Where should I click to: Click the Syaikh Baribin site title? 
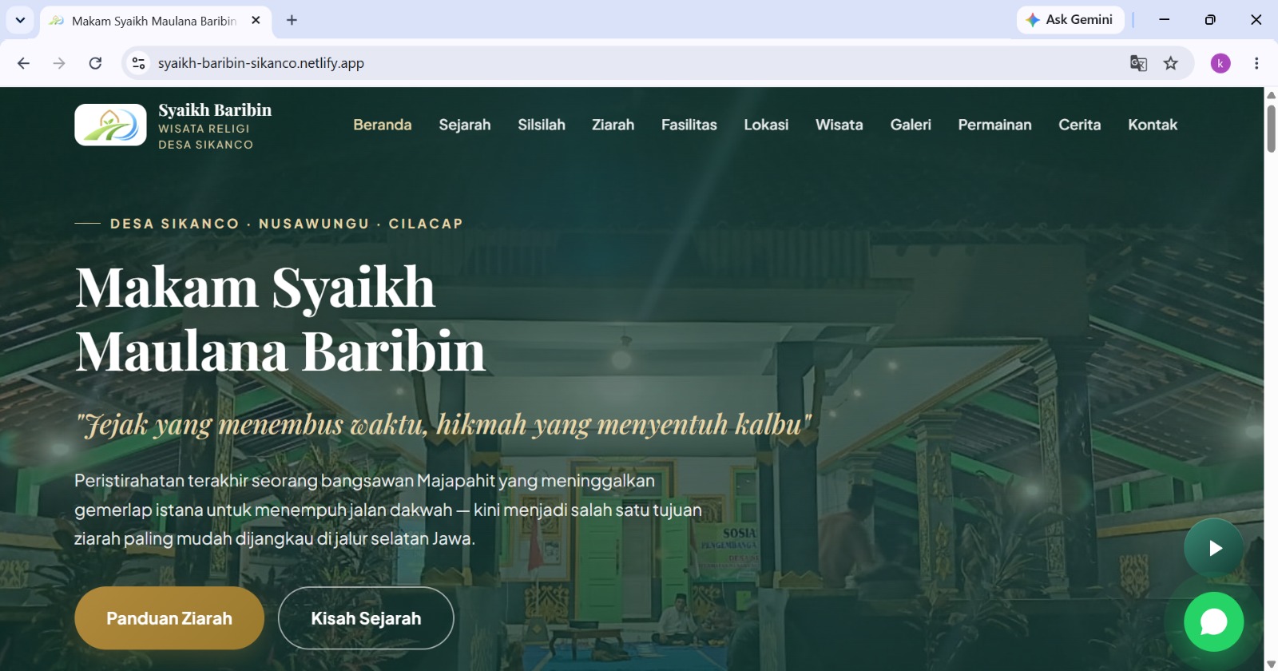click(x=215, y=110)
